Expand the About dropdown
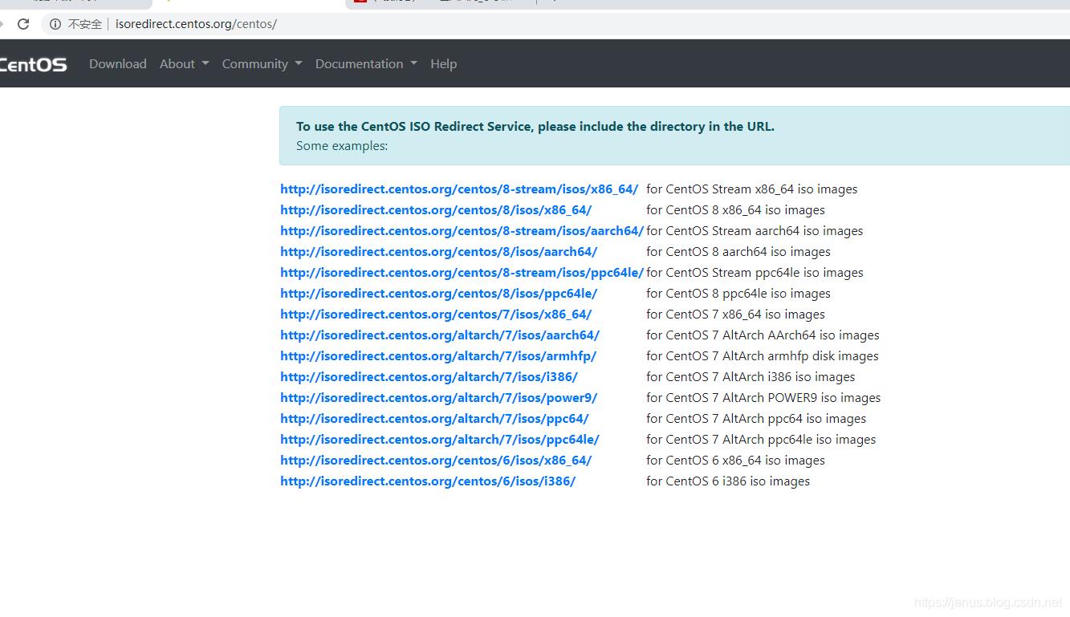The width and height of the screenshot is (1070, 617). point(184,64)
